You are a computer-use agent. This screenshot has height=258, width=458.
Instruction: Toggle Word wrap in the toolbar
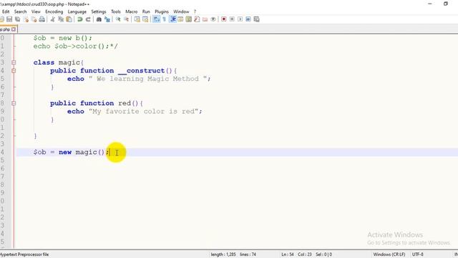pos(156,19)
